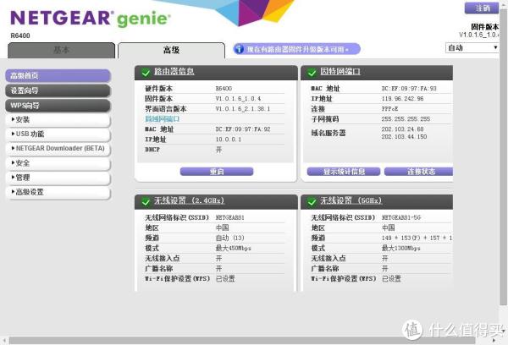508x345 pixels.
Task: Click the 5GHz SSID NETGEAR81-5G value
Action: tap(401, 217)
